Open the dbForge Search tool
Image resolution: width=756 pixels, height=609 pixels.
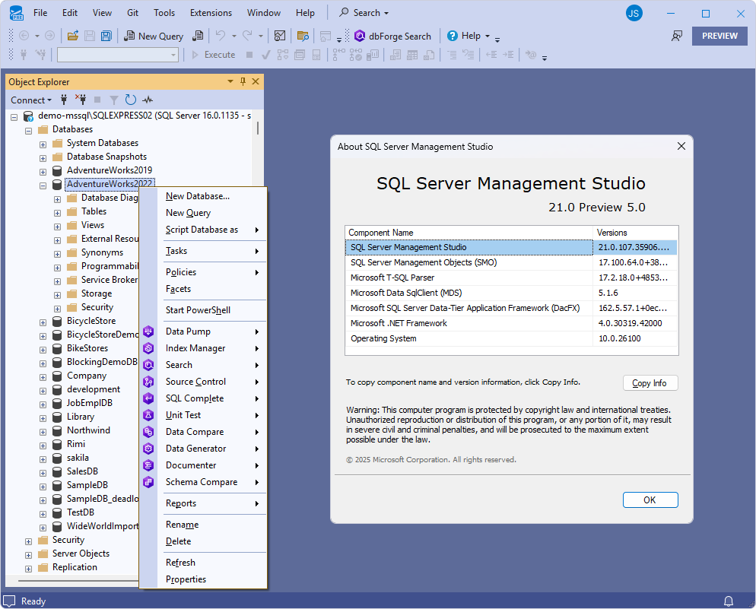tap(392, 36)
